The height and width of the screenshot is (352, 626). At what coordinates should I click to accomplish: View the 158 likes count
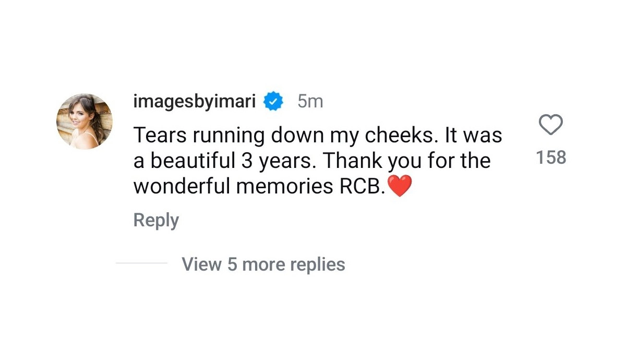[551, 157]
